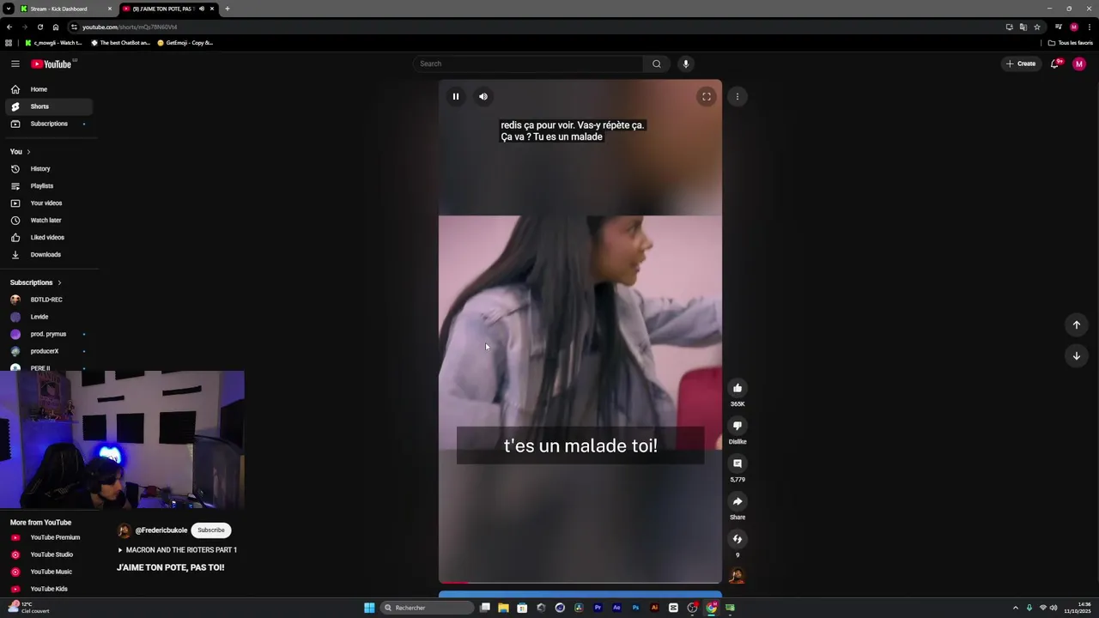Viewport: 1099px width, 618px height.
Task: Reload the page with the refresh icon
Action: coord(39,27)
